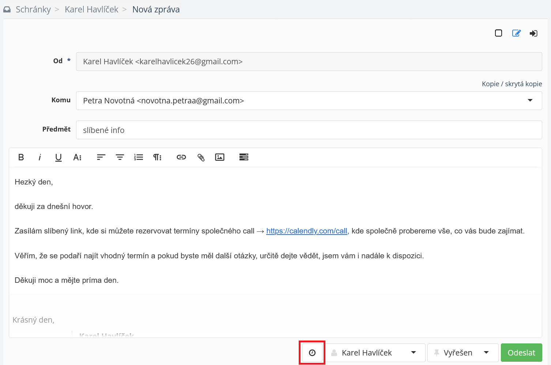Expand the Komu recipient dropdown
Viewport: 551px width, 365px height.
pos(530,100)
